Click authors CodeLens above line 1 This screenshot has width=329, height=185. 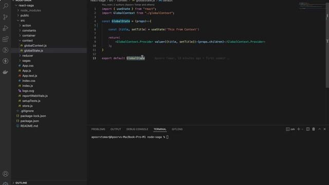click(x=128, y=5)
